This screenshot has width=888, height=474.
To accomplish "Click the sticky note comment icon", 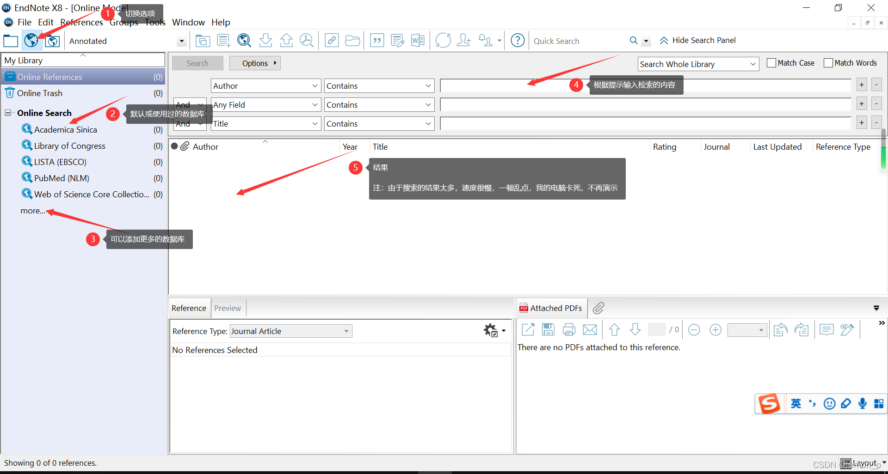I will (826, 330).
